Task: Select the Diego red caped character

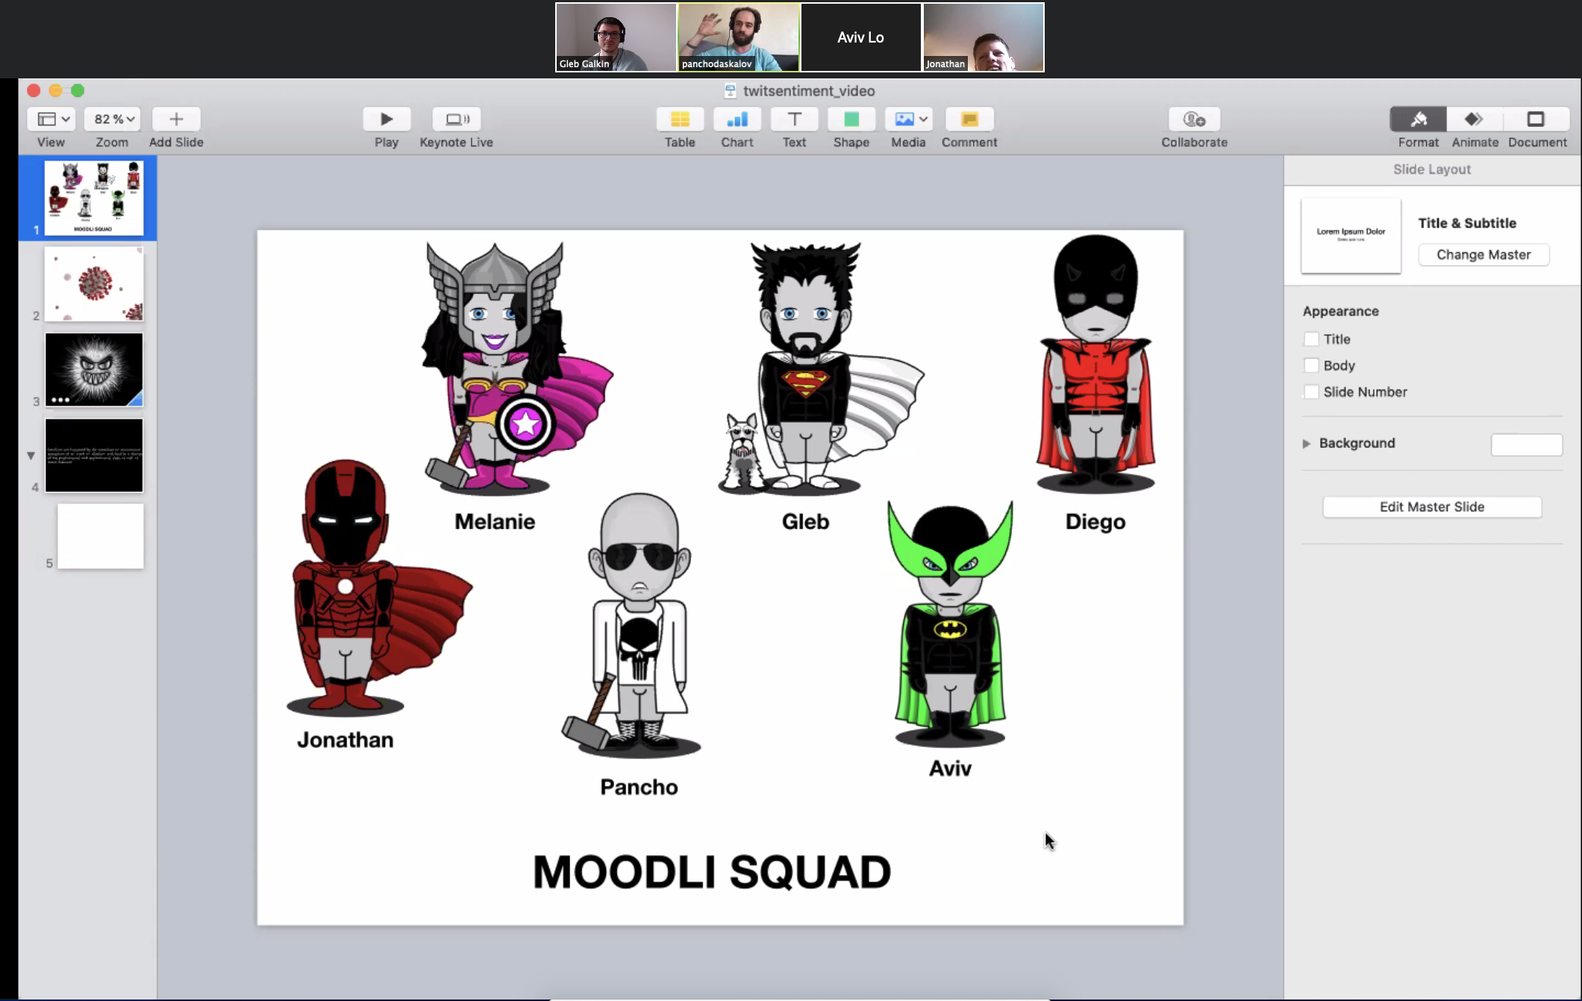Action: 1095,364
